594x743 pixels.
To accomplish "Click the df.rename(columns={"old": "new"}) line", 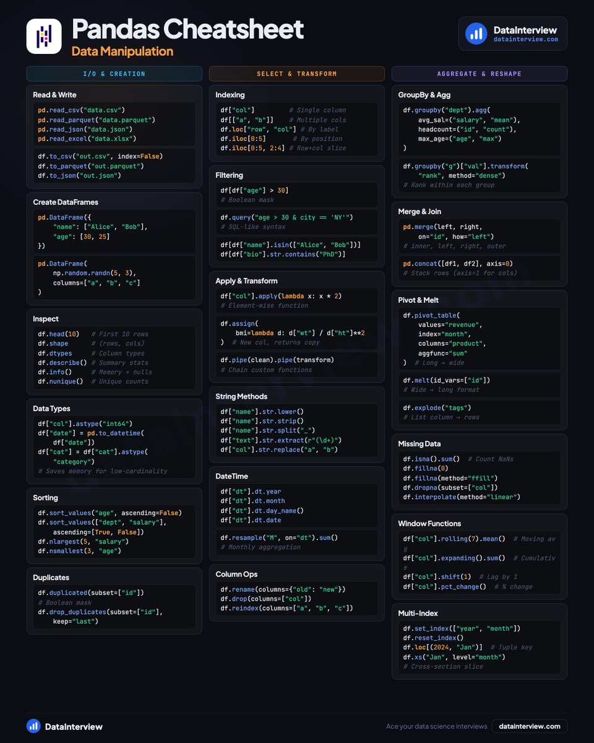I will 283,589.
